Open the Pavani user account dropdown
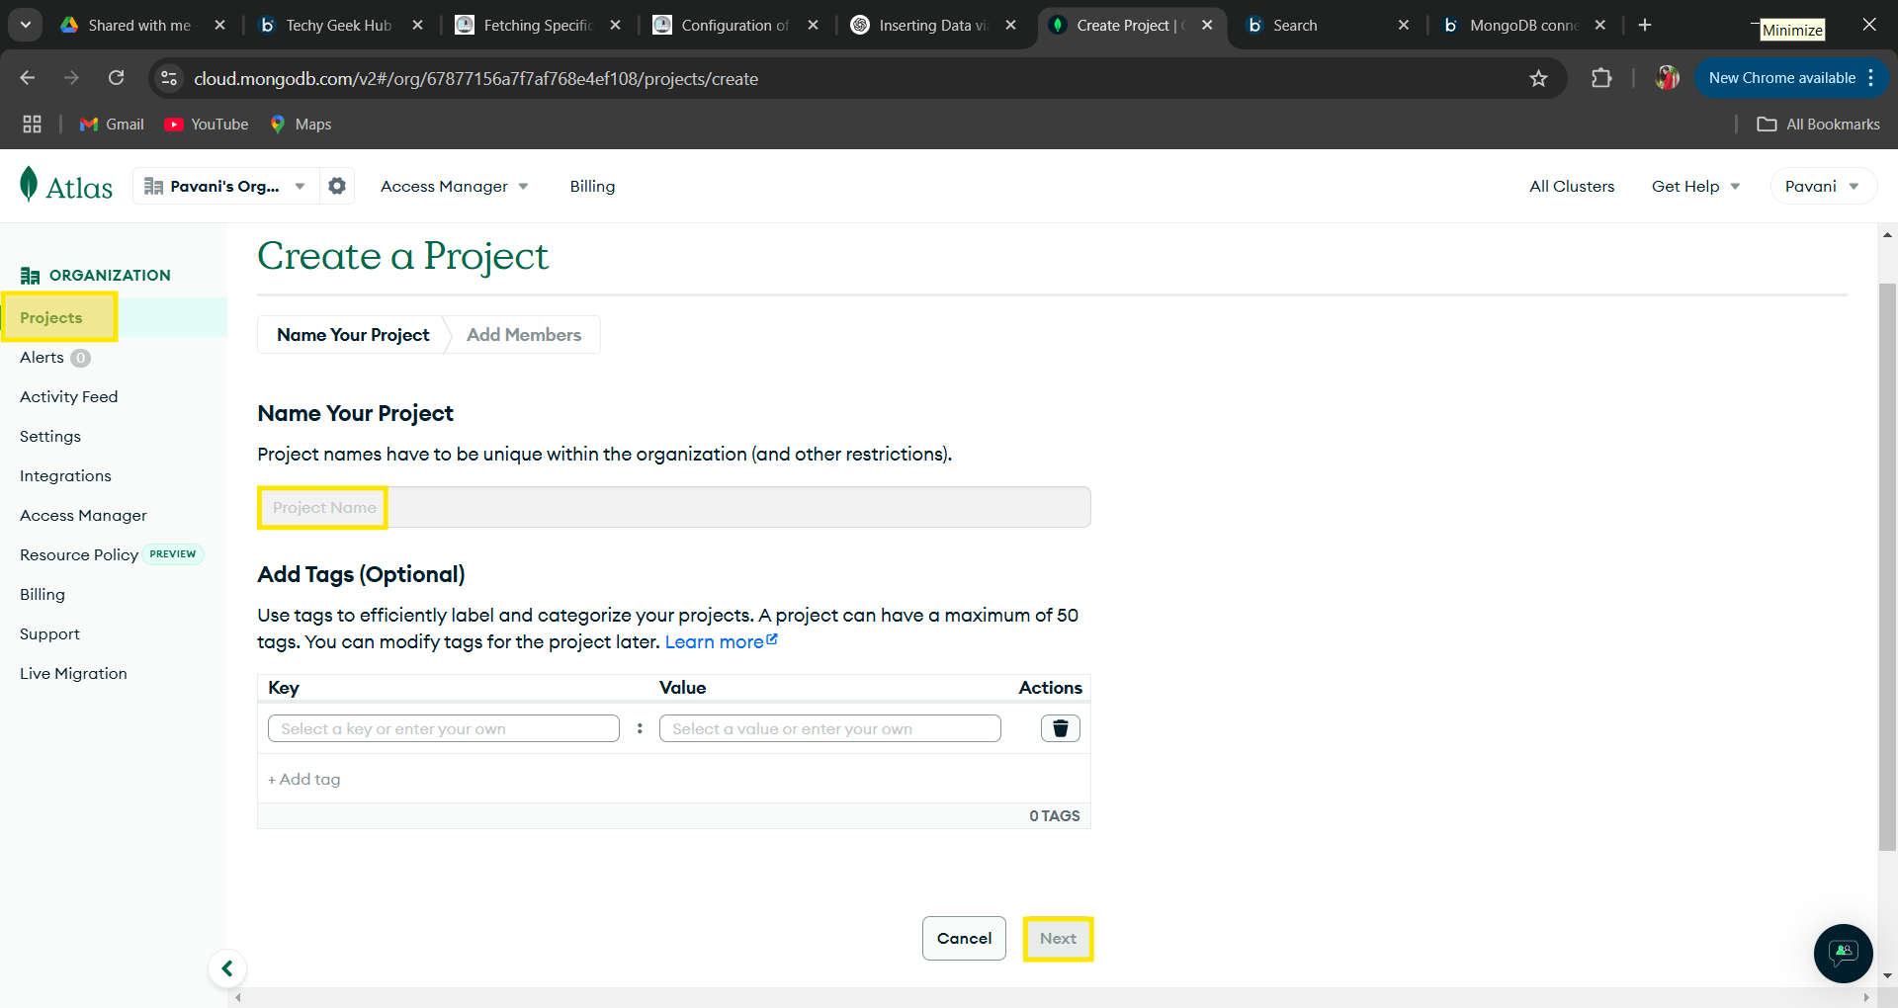Screen dimensions: 1898x1008 (1822, 186)
